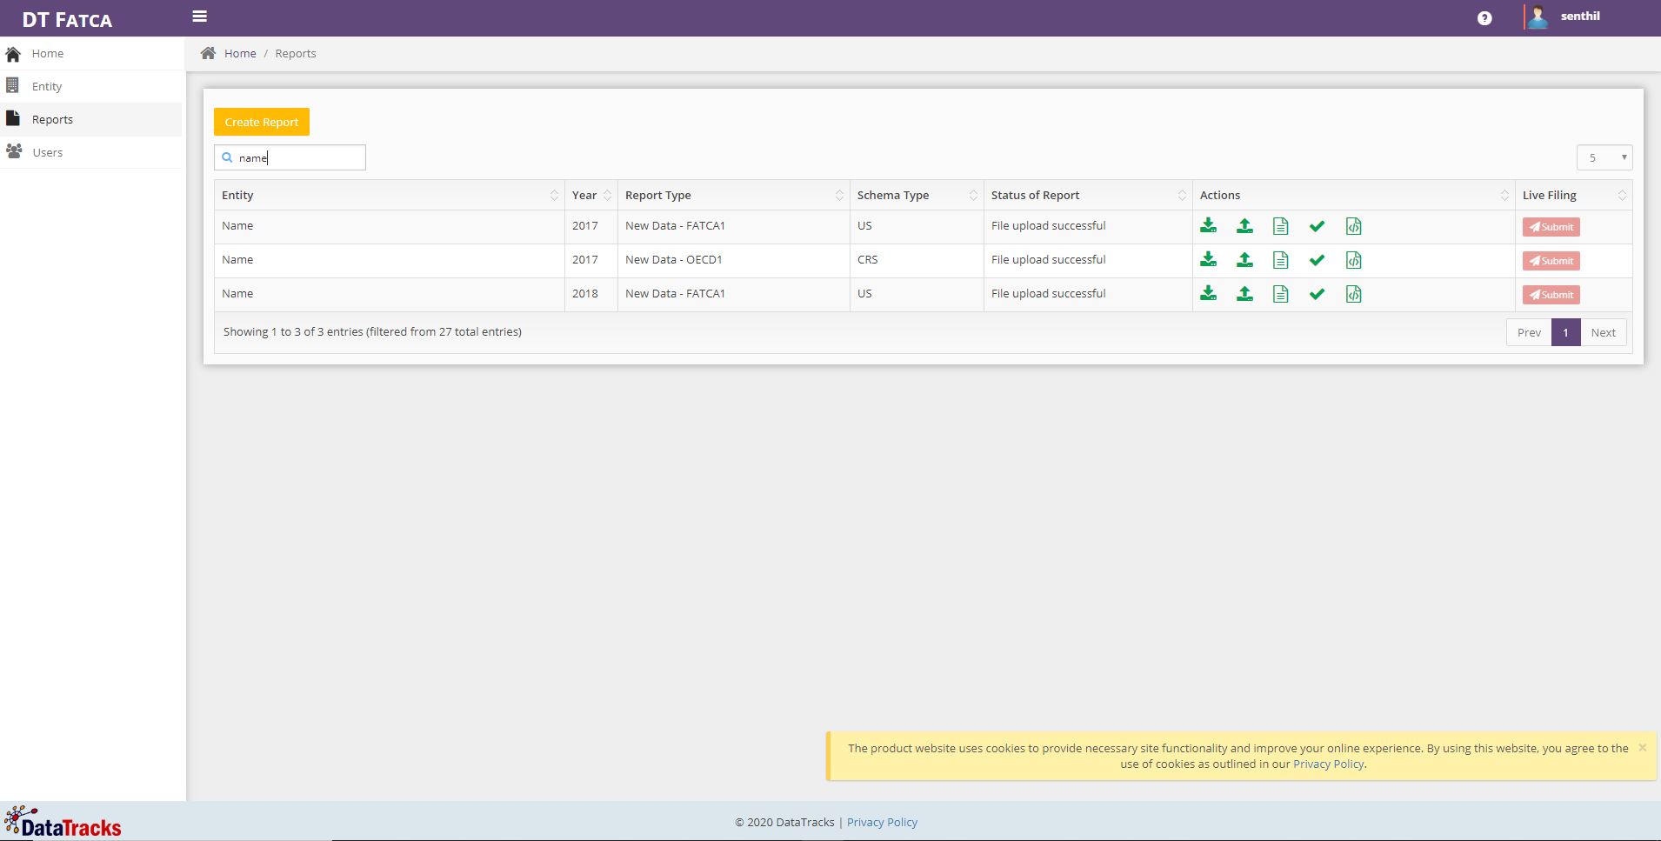Close the cookie notice banner
The image size is (1661, 841).
tap(1642, 747)
